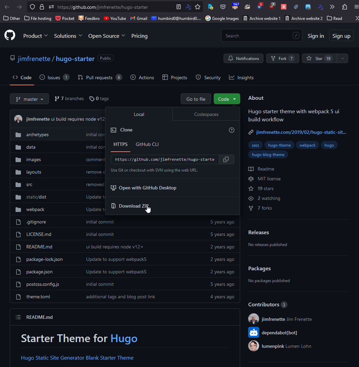Select the GitHub CLI clone tab
The width and height of the screenshot is (359, 367).
(x=147, y=144)
